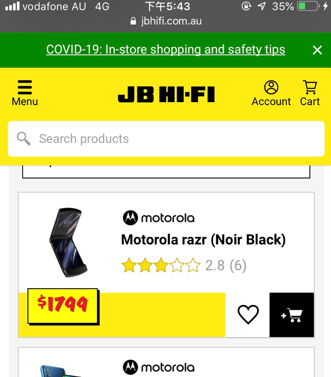This screenshot has height=377, width=331.
Task: Open second Motorola product brand logo
Action: click(x=159, y=367)
